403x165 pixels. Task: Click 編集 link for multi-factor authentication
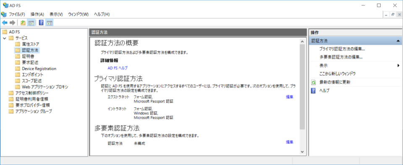(290, 142)
